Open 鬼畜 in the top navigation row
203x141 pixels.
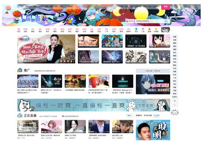(92, 30)
